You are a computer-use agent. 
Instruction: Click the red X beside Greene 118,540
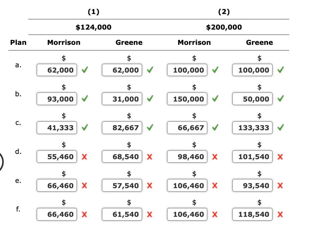(280, 214)
